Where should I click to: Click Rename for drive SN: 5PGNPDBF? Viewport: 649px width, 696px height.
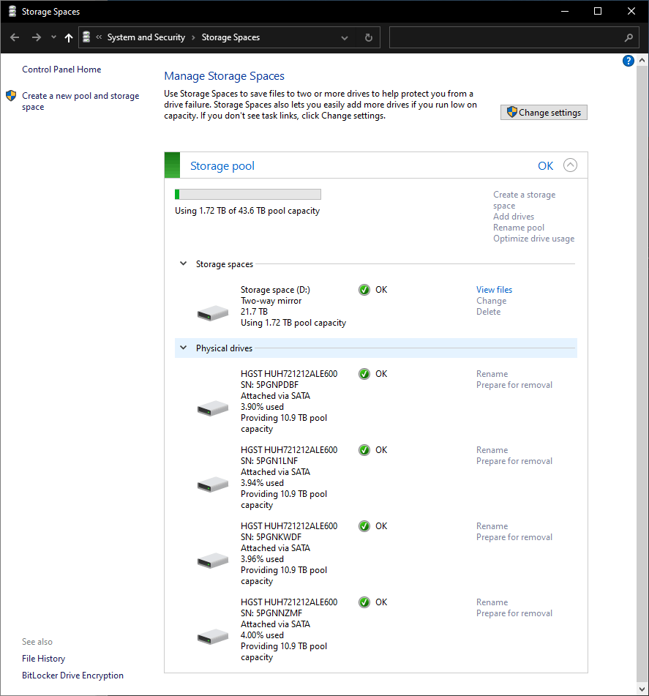coord(492,374)
